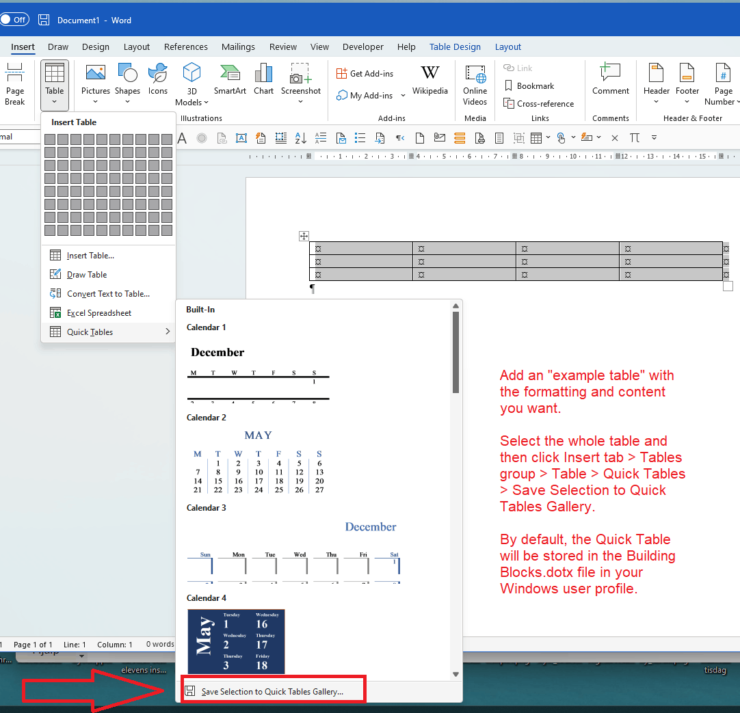
Task: Click the X icon in quick toolbar
Action: (614, 138)
